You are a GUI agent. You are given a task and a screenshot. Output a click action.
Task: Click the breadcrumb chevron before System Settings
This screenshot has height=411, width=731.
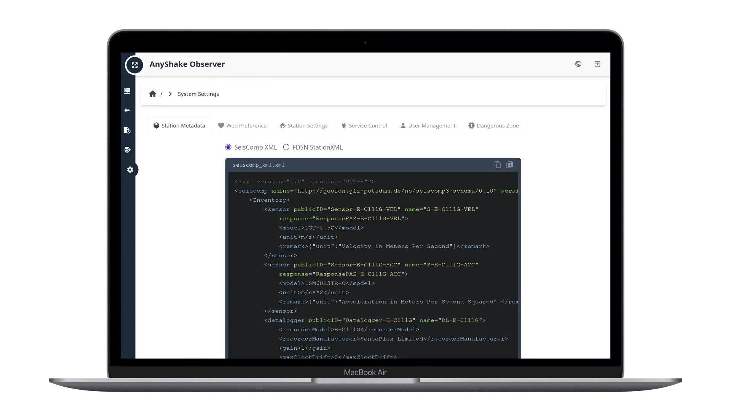pyautogui.click(x=170, y=94)
